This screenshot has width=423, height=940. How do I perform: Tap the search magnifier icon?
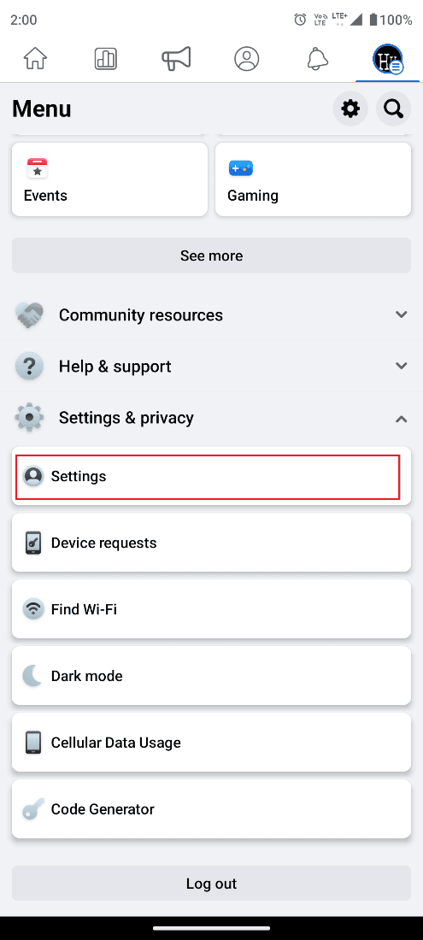(394, 109)
